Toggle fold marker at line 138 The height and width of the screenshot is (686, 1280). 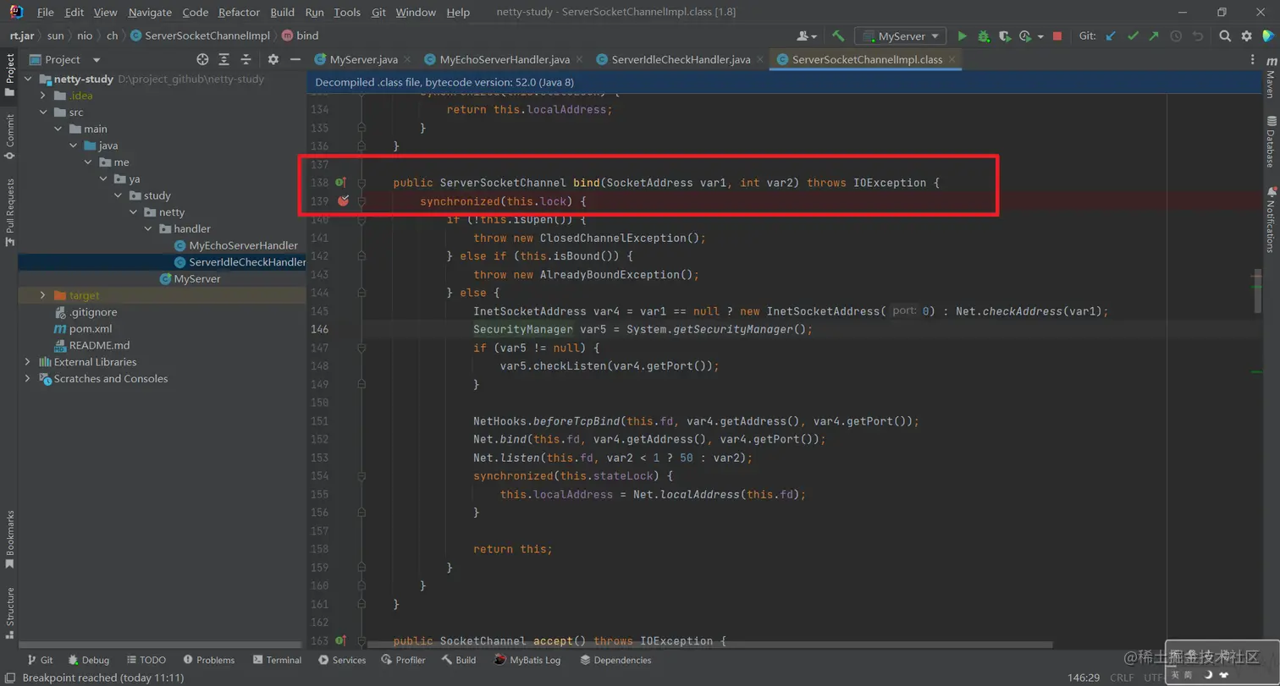(x=361, y=183)
